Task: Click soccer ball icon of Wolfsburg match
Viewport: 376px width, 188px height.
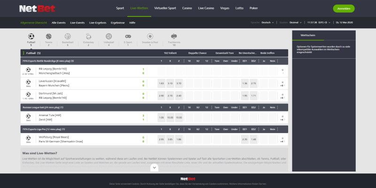Action: (28, 138)
